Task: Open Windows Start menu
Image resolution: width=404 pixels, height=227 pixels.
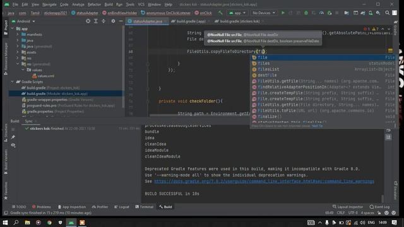Action: point(5,223)
